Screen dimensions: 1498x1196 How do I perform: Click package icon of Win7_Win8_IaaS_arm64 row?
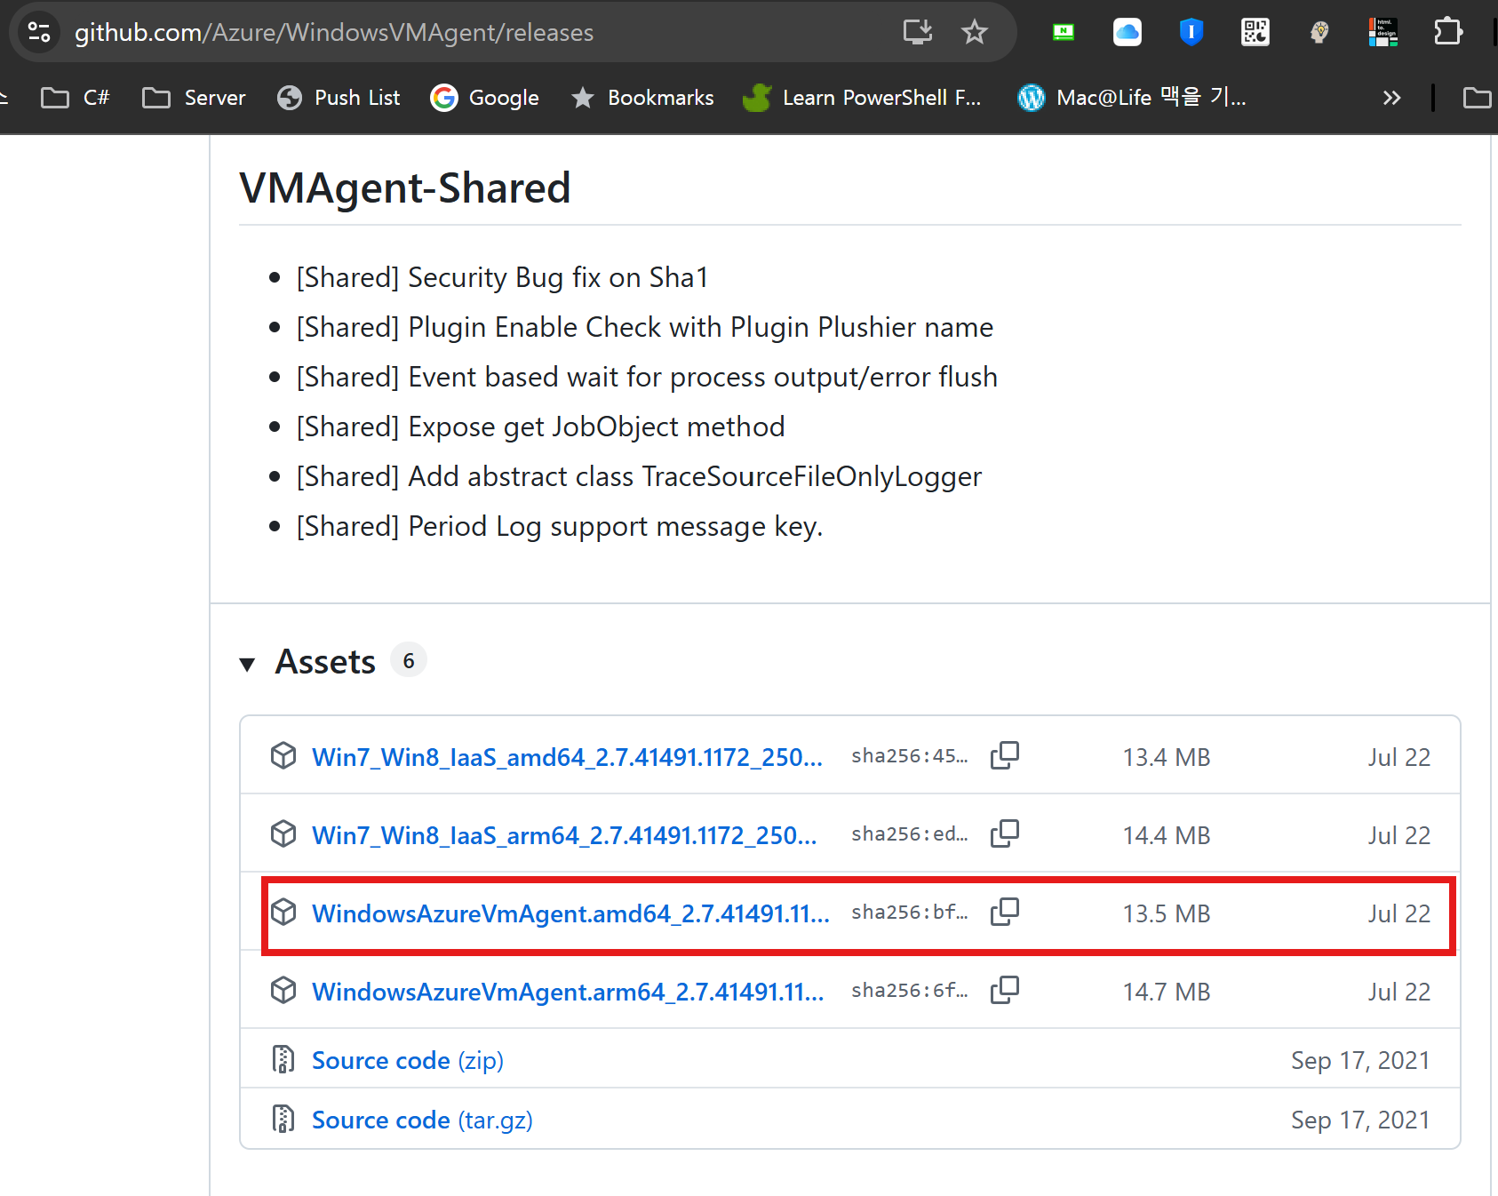(283, 834)
